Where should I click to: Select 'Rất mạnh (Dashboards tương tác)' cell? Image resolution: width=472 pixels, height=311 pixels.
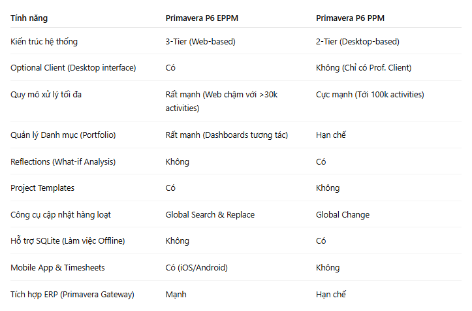227,135
